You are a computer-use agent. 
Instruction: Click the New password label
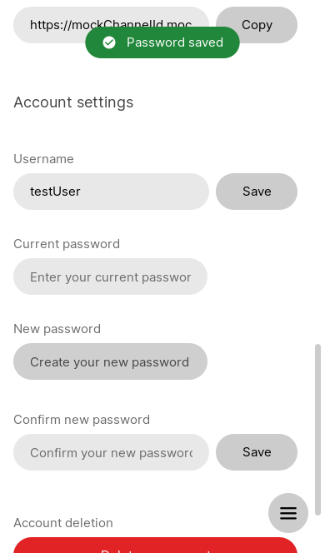(57, 329)
